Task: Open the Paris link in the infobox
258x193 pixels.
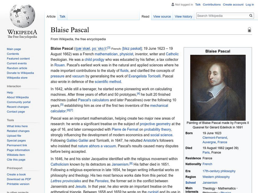Action: coord(206,152)
